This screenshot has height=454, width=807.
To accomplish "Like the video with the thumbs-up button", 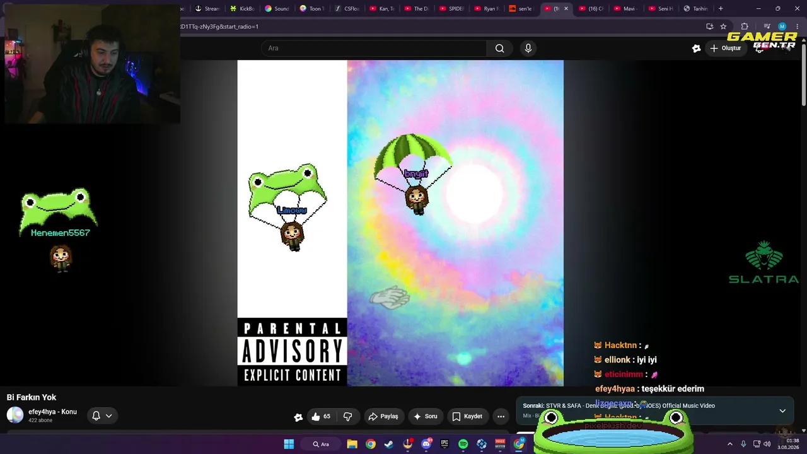I will pyautogui.click(x=321, y=416).
